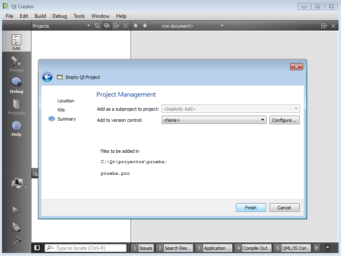Click the Configure... button

284,120
